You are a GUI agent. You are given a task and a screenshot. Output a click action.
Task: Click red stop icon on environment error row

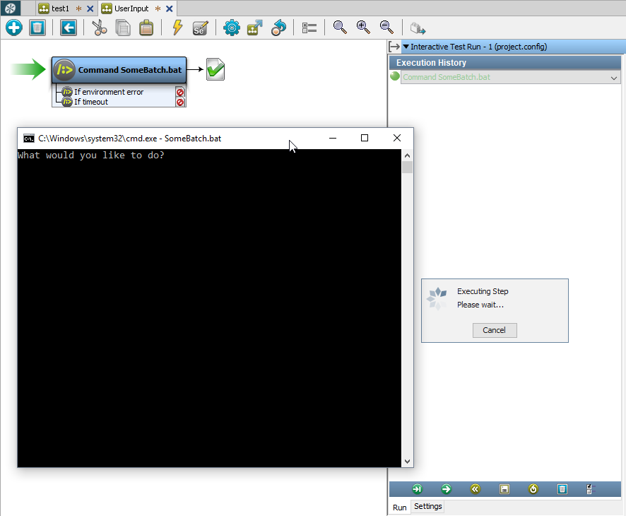click(180, 93)
